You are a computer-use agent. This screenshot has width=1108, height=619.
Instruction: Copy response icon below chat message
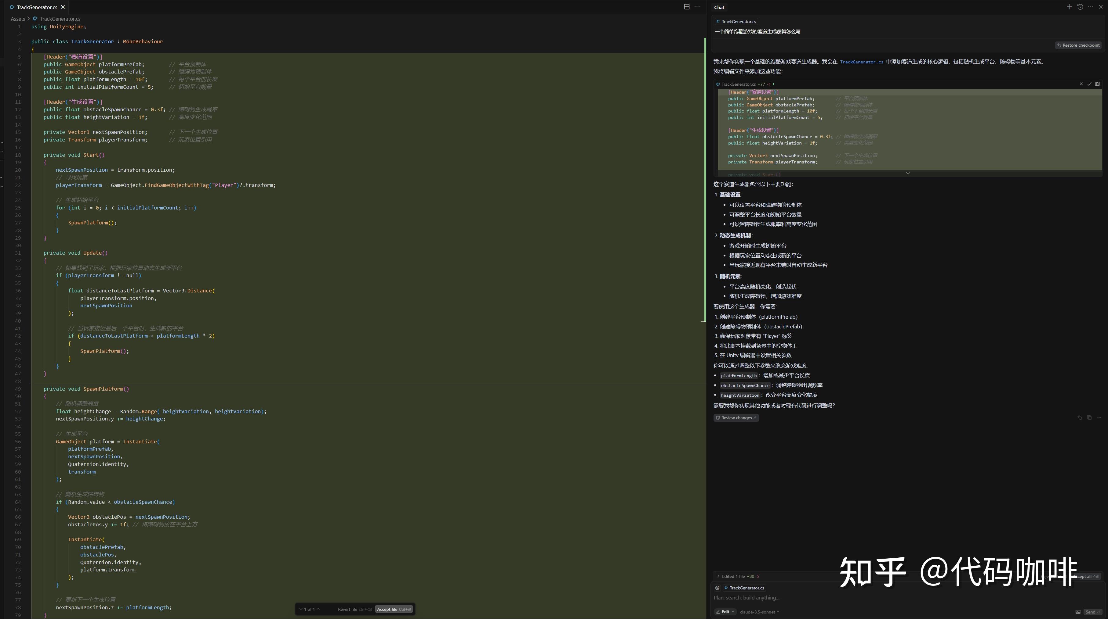(x=1089, y=417)
